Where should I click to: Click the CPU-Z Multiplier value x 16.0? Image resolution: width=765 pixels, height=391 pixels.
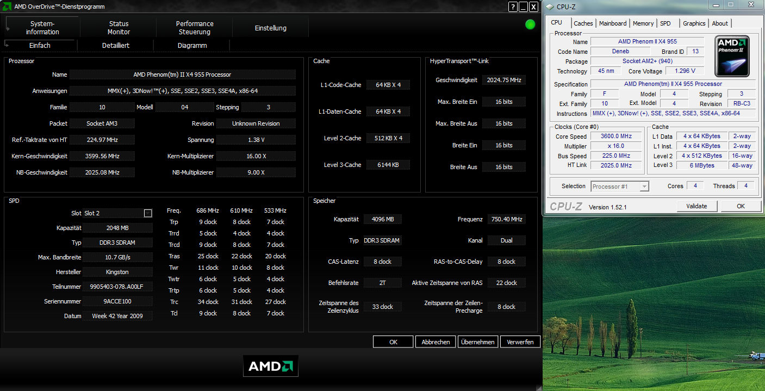point(617,146)
